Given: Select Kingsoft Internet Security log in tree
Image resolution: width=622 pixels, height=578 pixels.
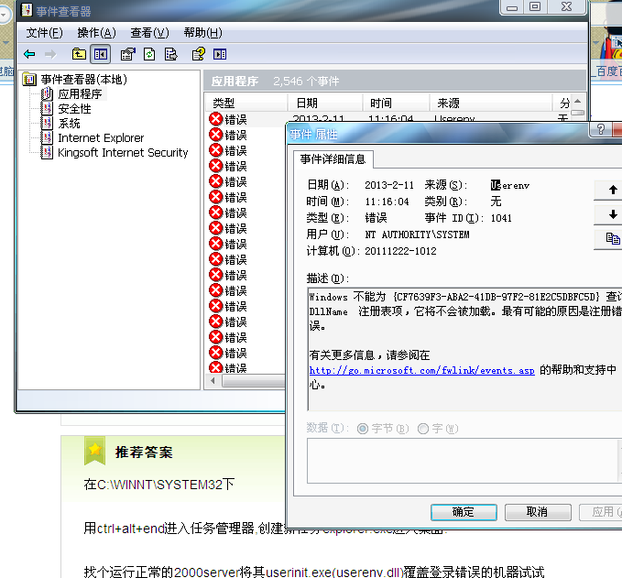Looking at the screenshot, I should click(123, 153).
